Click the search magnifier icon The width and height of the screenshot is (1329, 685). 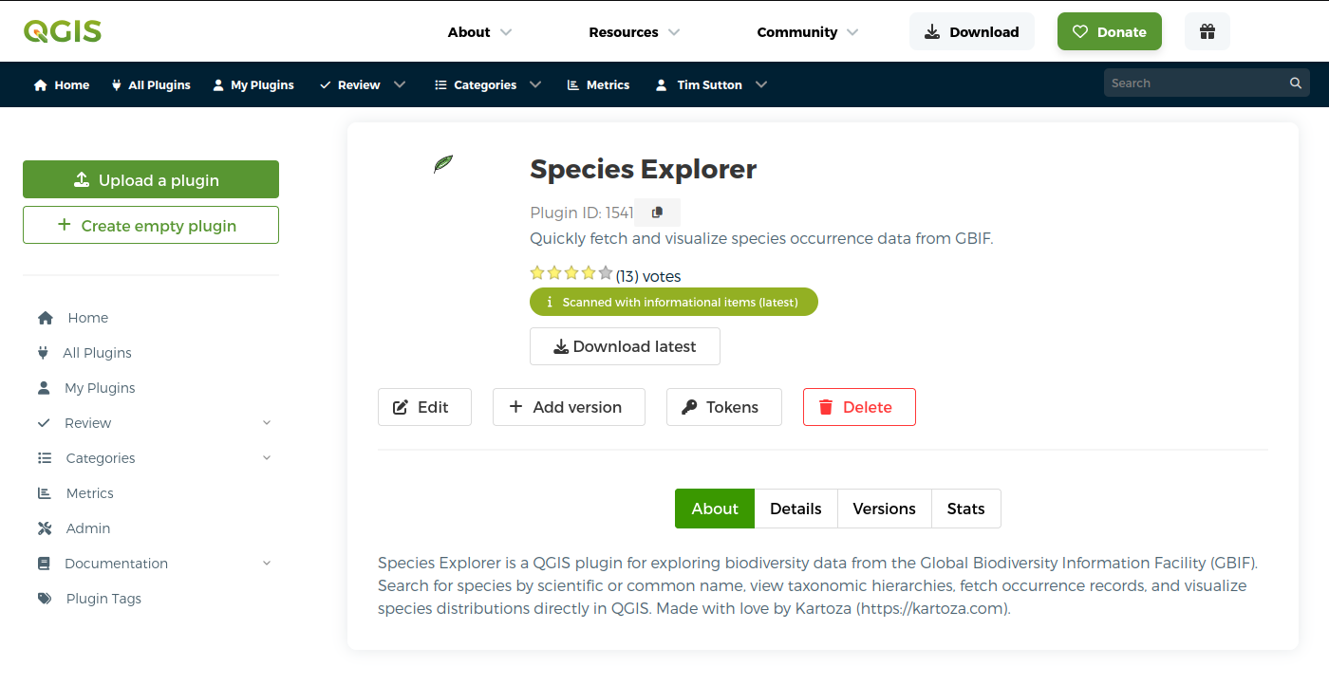(1295, 83)
